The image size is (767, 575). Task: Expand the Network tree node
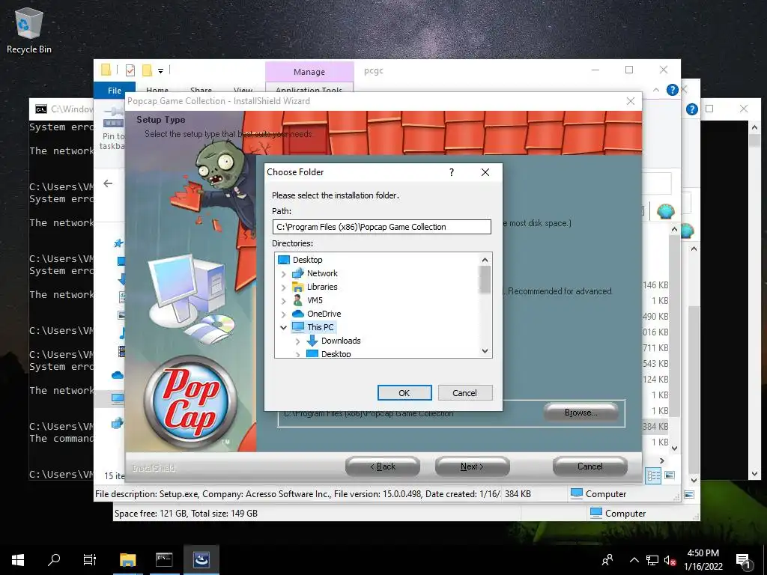click(284, 274)
